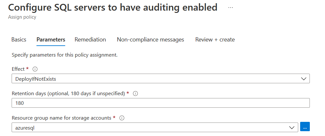Screen dimensions: 325x136
Task: Show info tooltip for Effect
Action: [36, 69]
